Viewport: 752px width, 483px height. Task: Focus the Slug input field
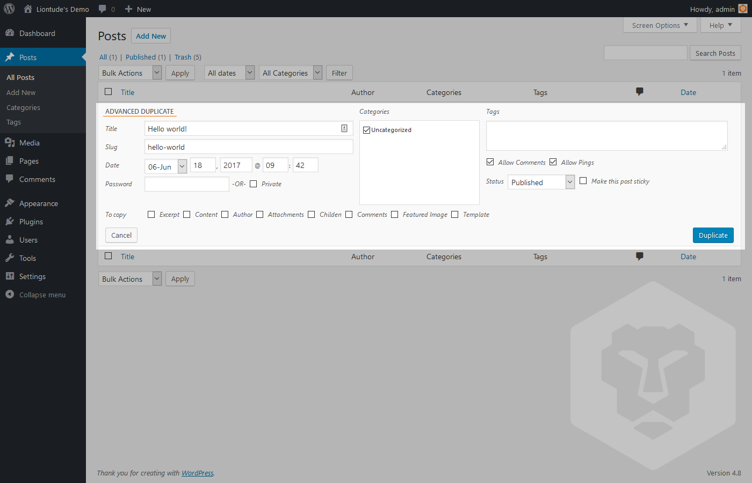(249, 147)
